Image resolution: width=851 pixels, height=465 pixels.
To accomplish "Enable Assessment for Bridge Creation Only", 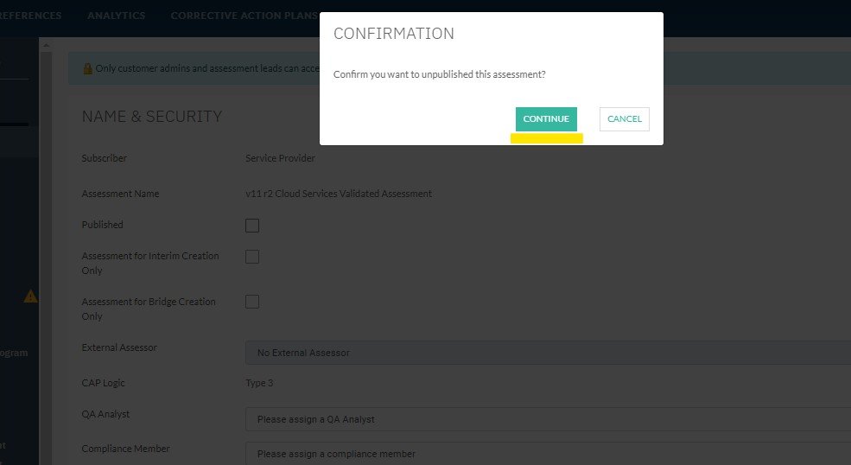I will pyautogui.click(x=252, y=302).
